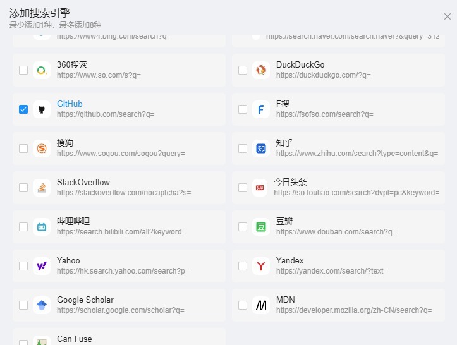Check the 豆瓣 checkbox
The height and width of the screenshot is (345, 457).
(x=243, y=227)
